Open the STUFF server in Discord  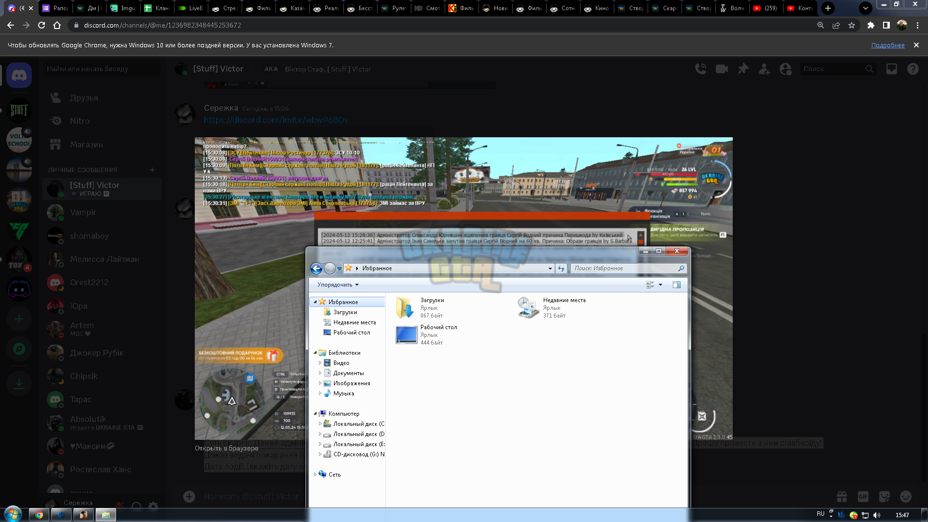(x=19, y=111)
